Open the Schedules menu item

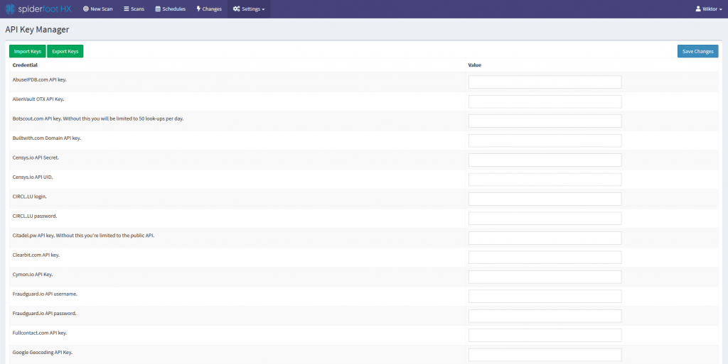pyautogui.click(x=171, y=9)
